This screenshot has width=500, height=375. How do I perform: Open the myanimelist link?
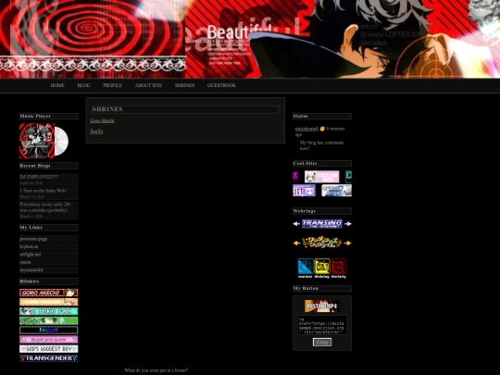tap(31, 269)
